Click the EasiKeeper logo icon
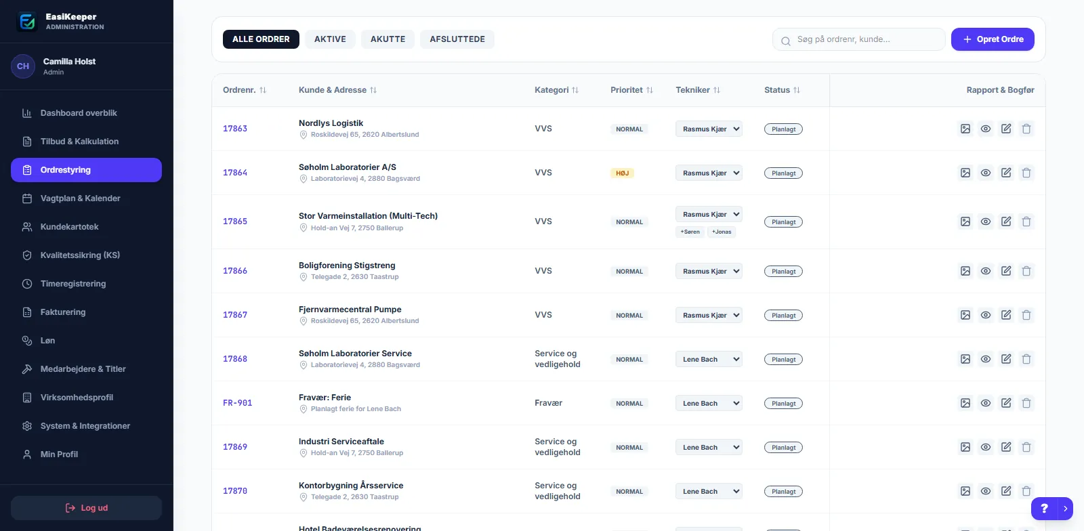 (x=27, y=22)
